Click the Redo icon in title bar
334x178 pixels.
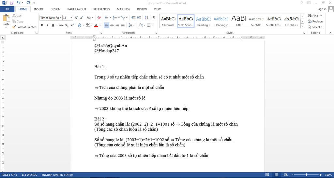point(28,3)
